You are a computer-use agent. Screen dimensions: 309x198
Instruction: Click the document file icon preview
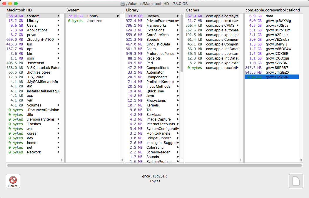[x=296, y=181]
